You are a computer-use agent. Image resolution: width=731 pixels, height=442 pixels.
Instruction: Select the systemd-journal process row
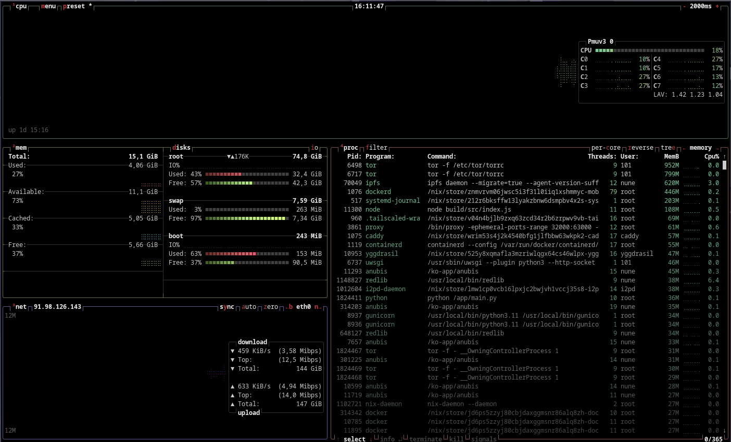click(528, 201)
